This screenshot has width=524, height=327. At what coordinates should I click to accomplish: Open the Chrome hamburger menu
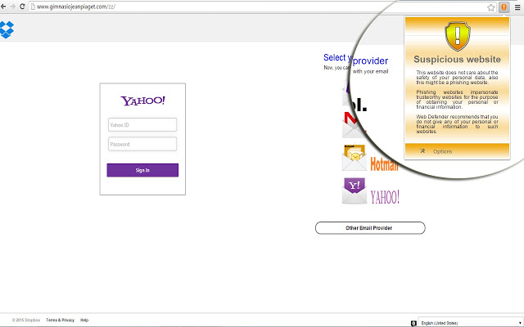(517, 7)
